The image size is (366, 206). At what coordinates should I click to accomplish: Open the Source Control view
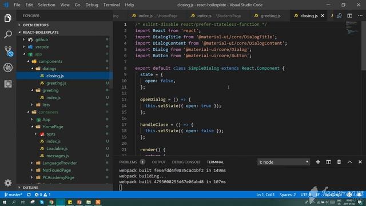click(x=8, y=51)
